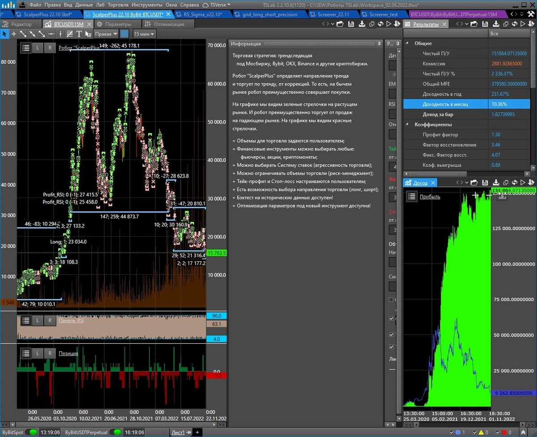The image size is (537, 437).
Task: Toggle the ByBitUSDTPerpetual connection switch
Action: pyautogui.click(x=116, y=433)
